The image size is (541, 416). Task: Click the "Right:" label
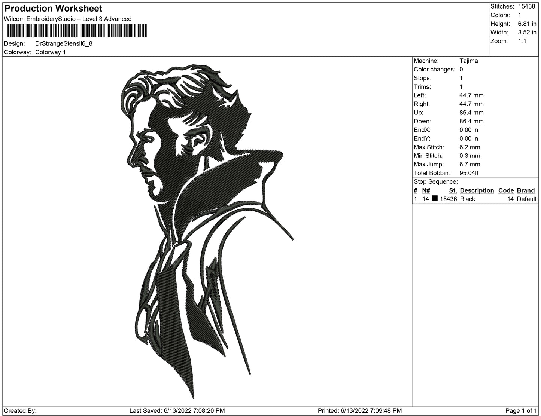422,104
